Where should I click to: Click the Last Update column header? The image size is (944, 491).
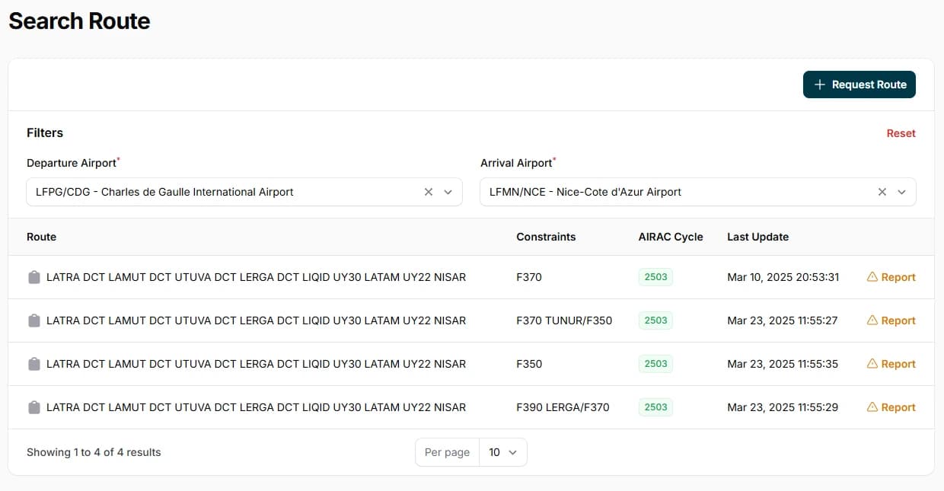pos(757,237)
